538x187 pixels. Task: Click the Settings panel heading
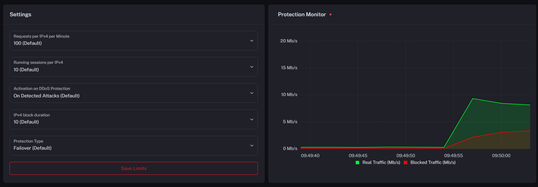(20, 14)
